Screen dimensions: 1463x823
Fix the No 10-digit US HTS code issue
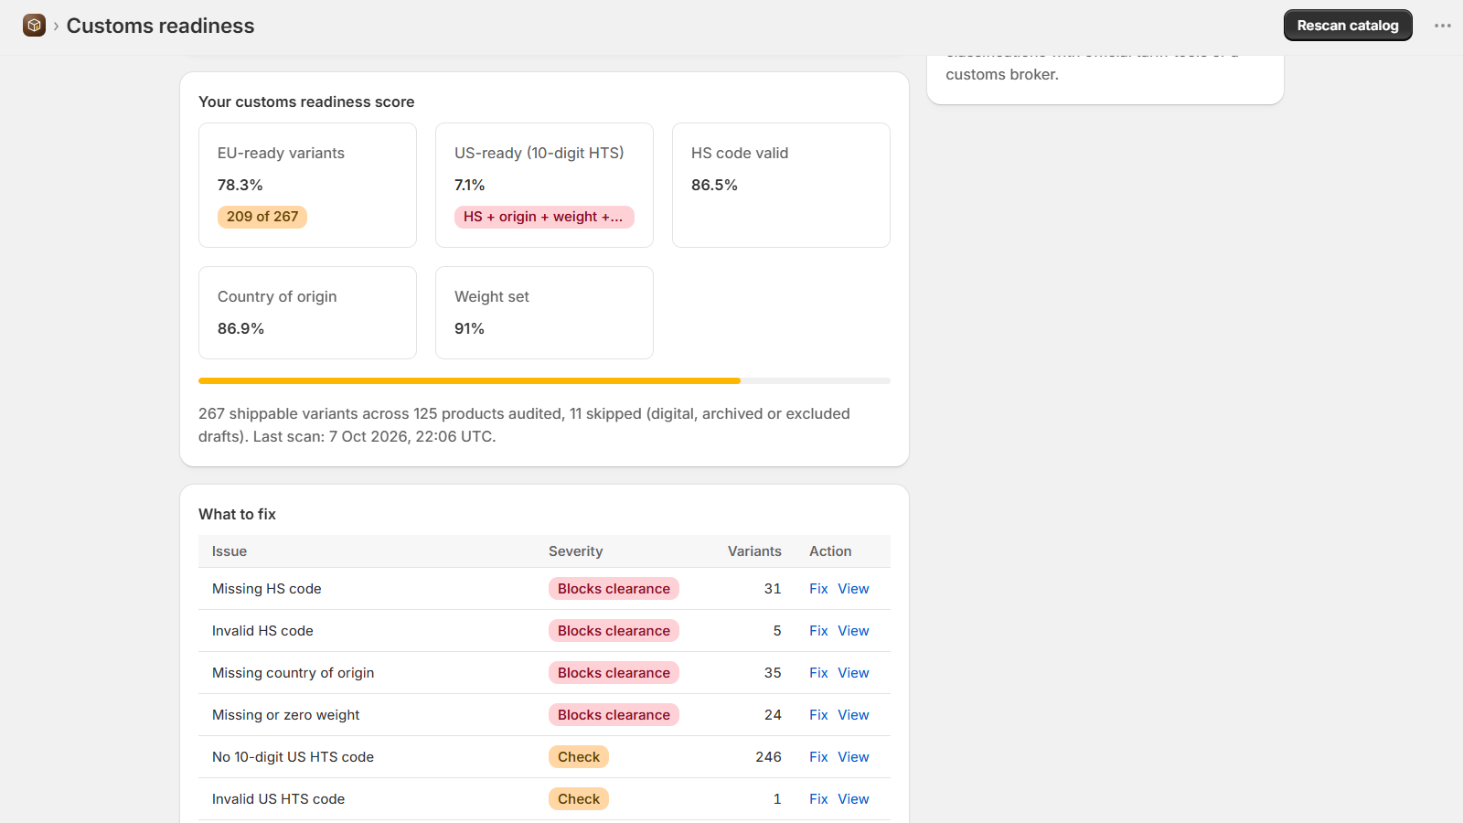pos(818,757)
